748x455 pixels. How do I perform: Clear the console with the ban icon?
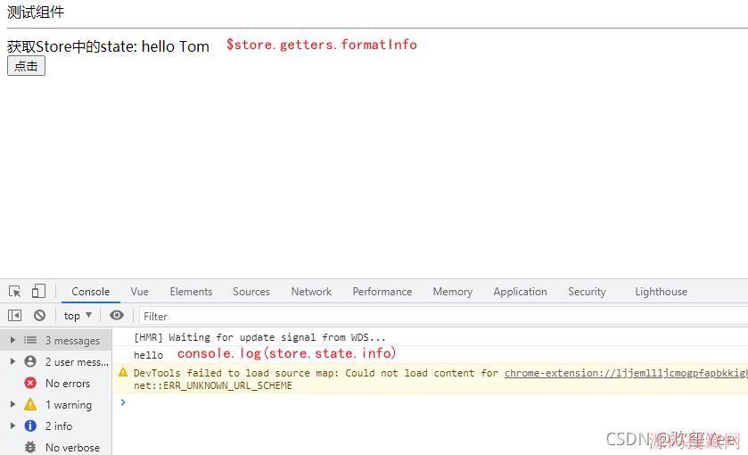coord(39,316)
